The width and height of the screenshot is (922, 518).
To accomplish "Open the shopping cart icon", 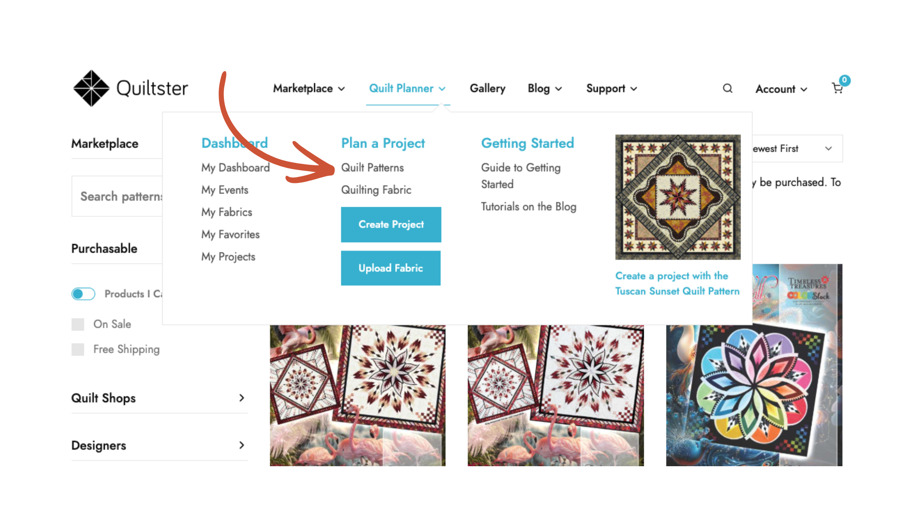I will tap(838, 88).
